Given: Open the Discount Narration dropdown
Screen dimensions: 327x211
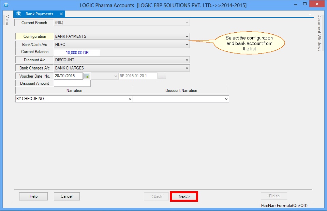Looking at the screenshot, I should click(x=226, y=99).
